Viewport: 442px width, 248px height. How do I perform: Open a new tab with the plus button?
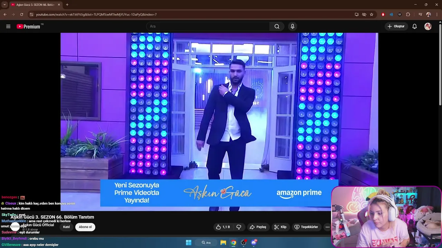[x=67, y=5]
